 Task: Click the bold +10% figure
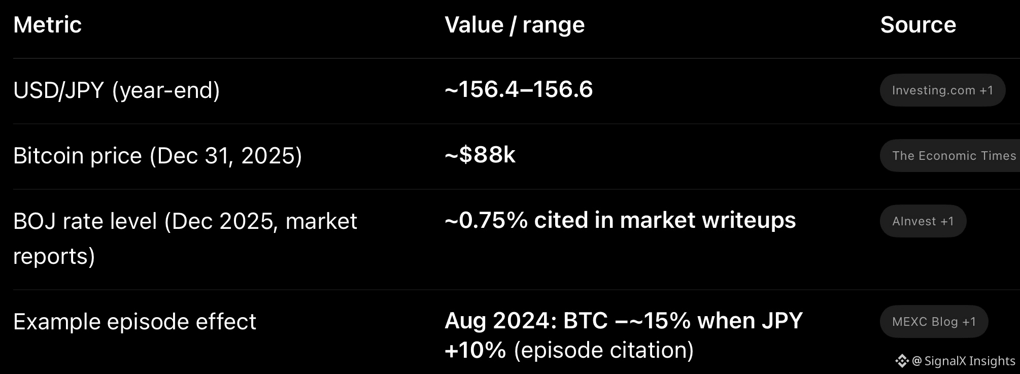[x=475, y=350]
